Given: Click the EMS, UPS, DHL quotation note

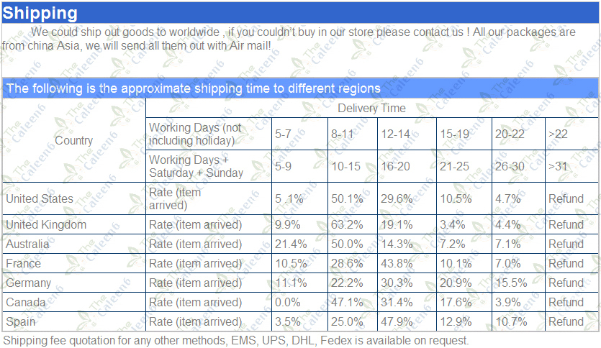Looking at the screenshot, I should pyautogui.click(x=236, y=340).
